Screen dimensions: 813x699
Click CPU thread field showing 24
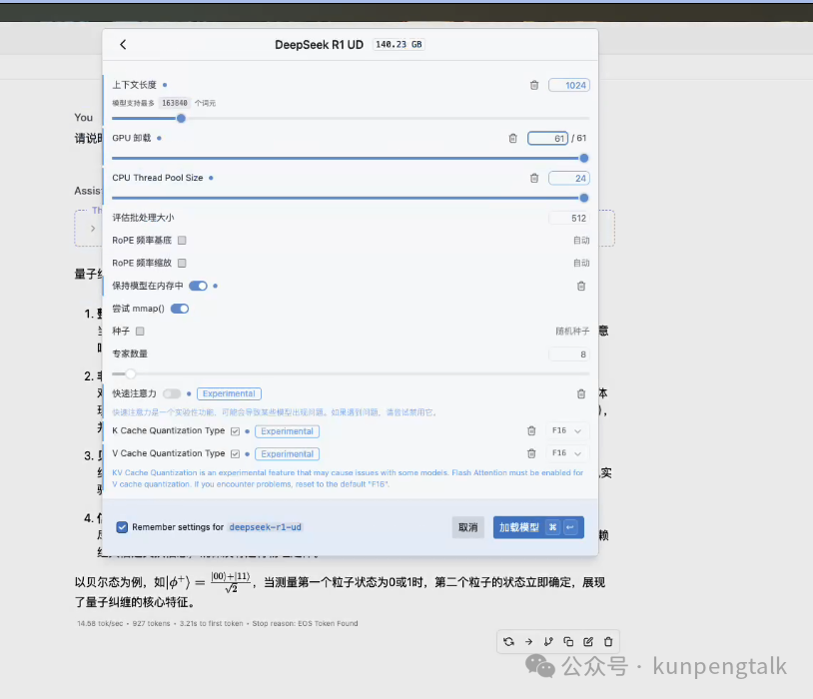point(569,179)
